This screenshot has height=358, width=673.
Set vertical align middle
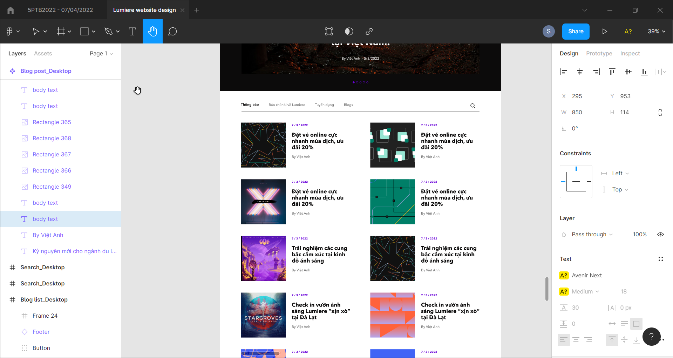[x=624, y=340]
